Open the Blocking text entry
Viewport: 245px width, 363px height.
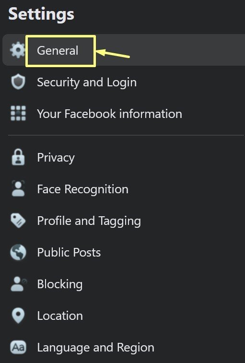(x=60, y=284)
